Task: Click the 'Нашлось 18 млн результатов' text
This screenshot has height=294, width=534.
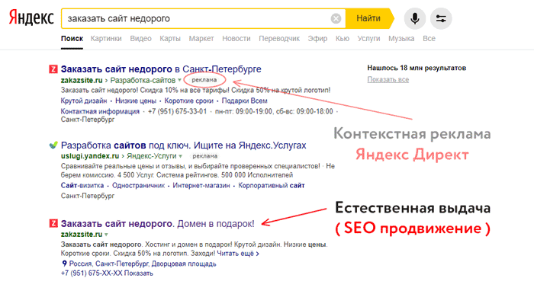Action: (417, 68)
